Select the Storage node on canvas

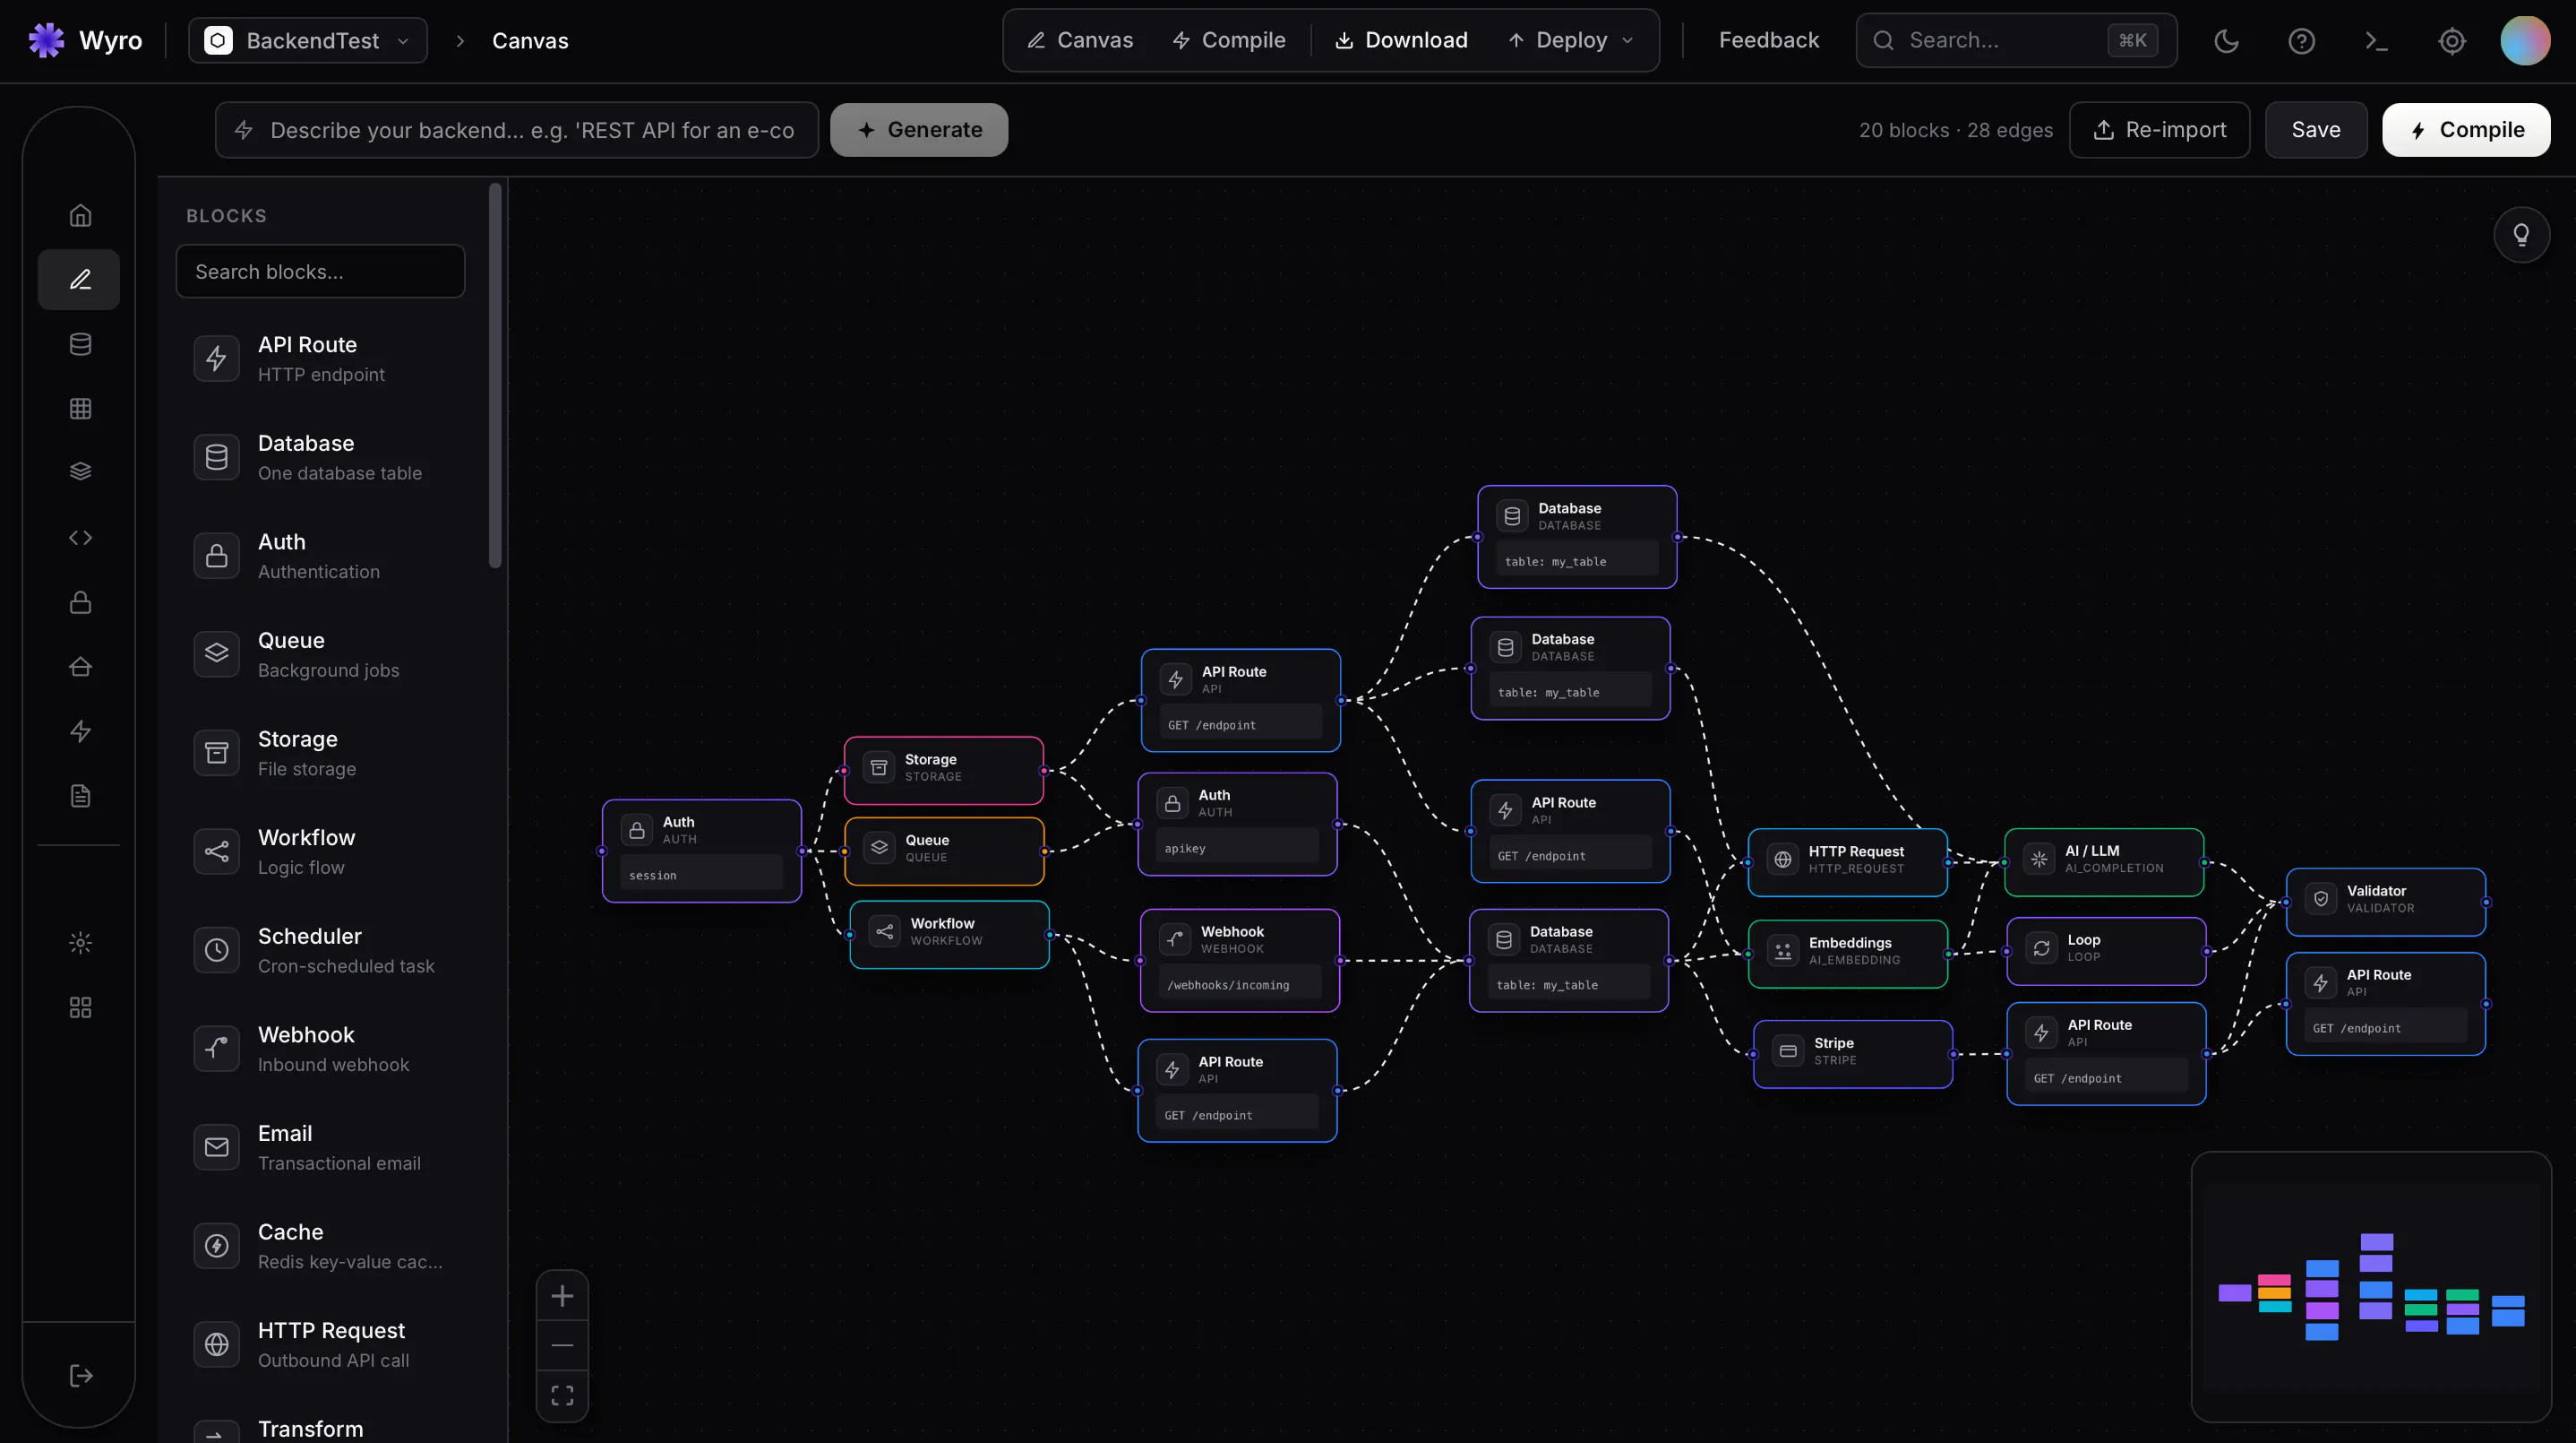pyautogui.click(x=944, y=771)
